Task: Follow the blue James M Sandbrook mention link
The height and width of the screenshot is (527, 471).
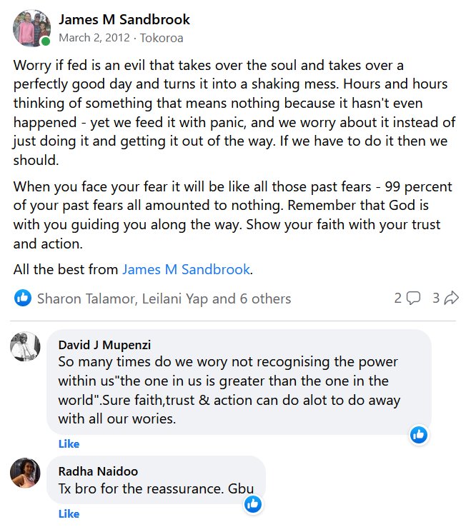Action: pyautogui.click(x=187, y=269)
